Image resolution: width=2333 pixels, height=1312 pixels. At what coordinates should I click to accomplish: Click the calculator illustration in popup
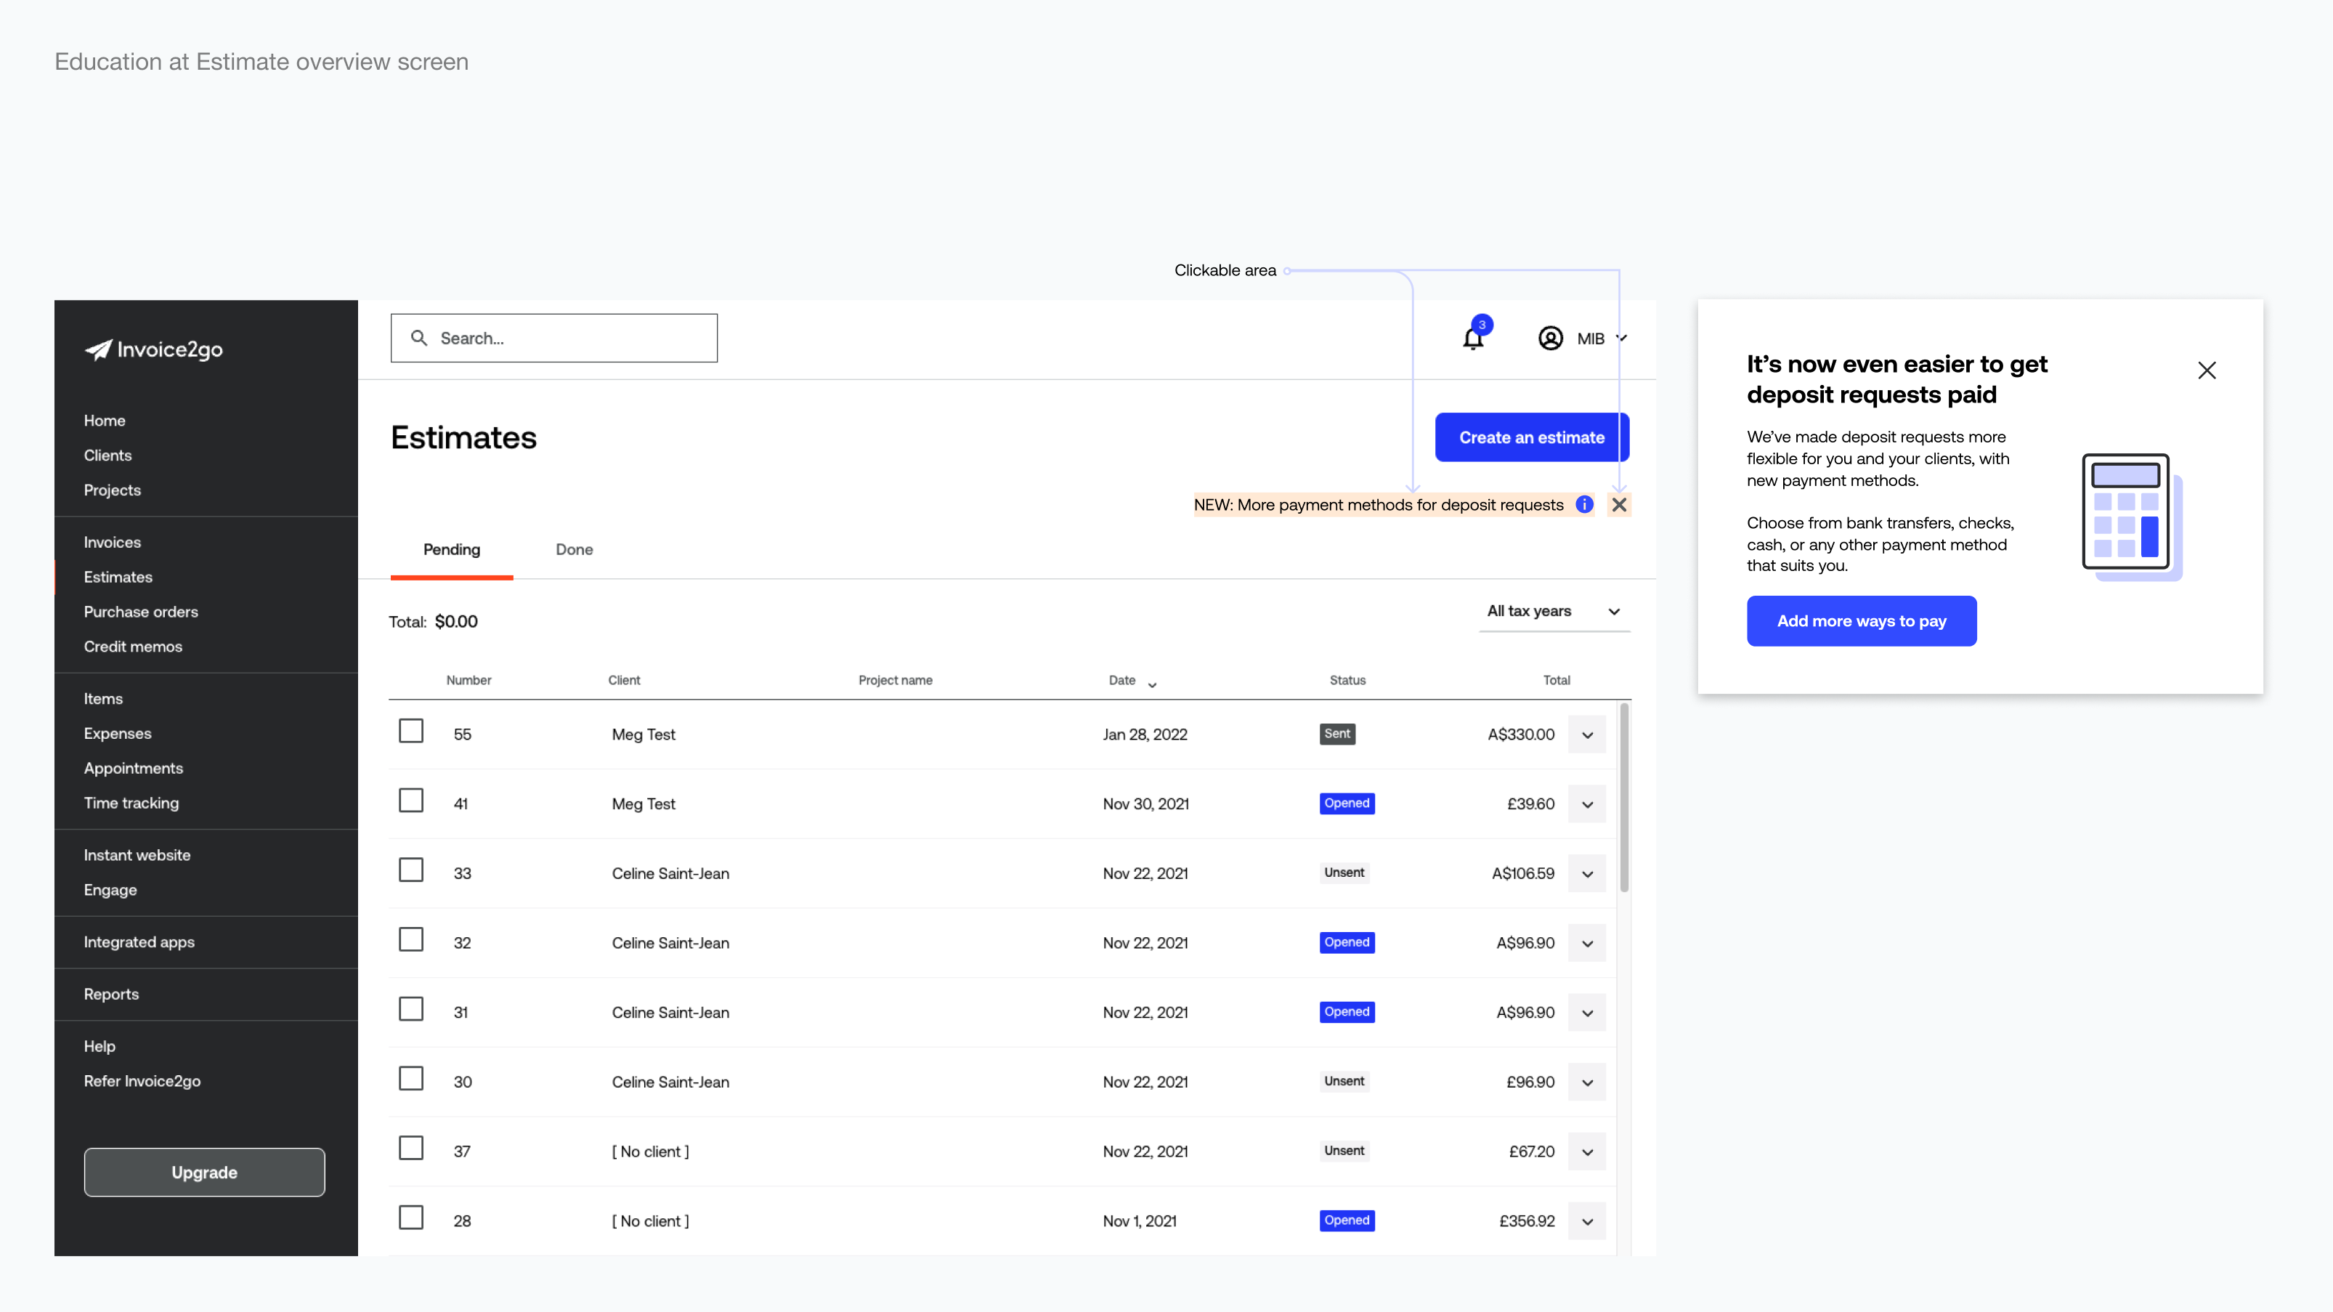2132,517
